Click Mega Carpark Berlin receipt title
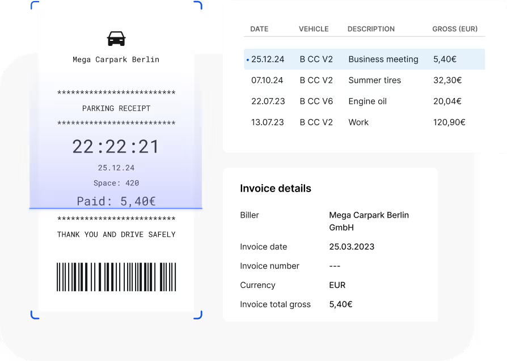The image size is (507, 361). tap(116, 60)
